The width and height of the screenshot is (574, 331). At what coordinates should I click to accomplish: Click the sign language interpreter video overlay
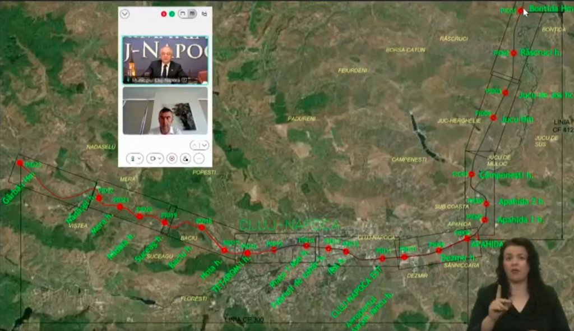pyautogui.click(x=519, y=284)
